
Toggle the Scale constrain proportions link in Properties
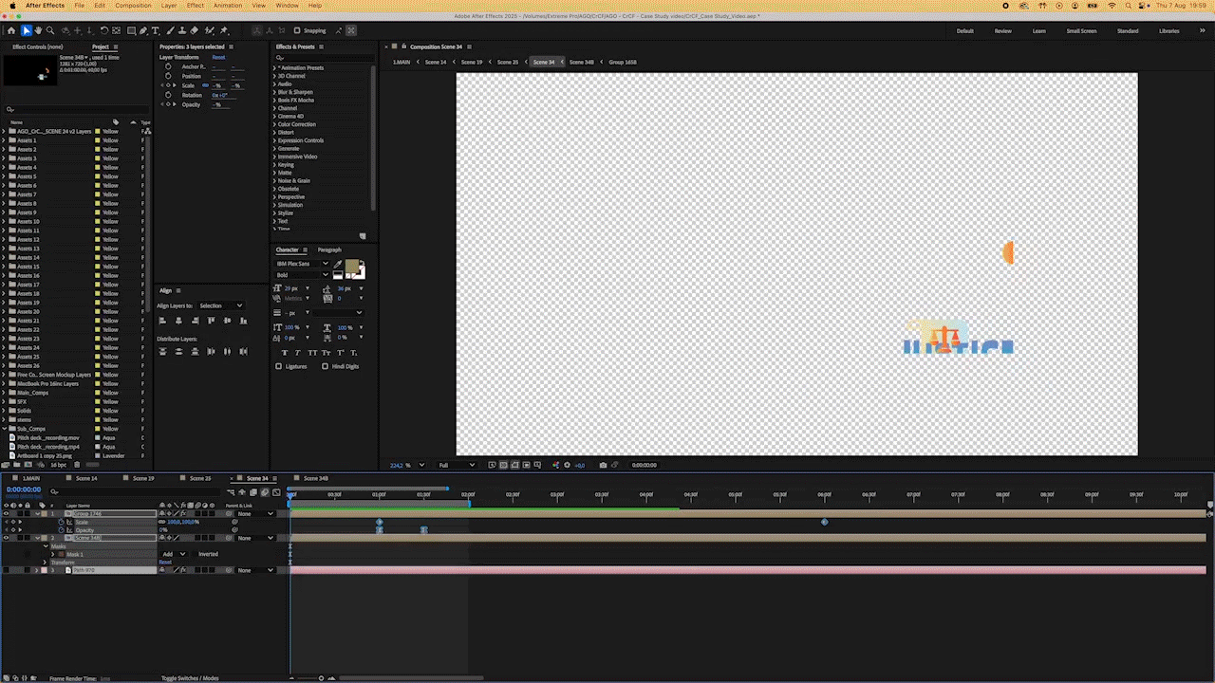205,85
